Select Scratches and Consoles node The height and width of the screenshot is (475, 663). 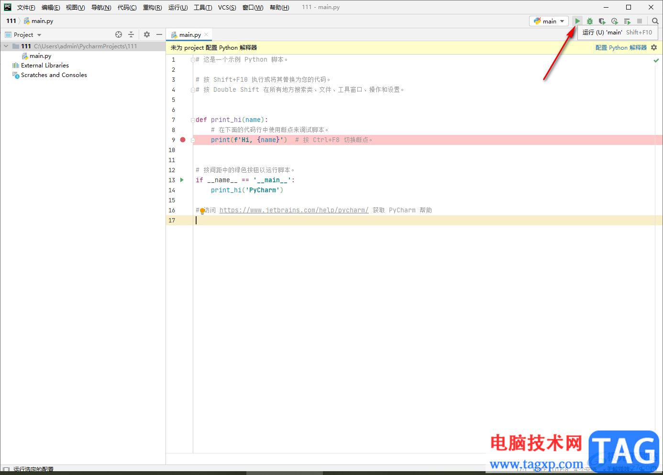click(x=54, y=75)
